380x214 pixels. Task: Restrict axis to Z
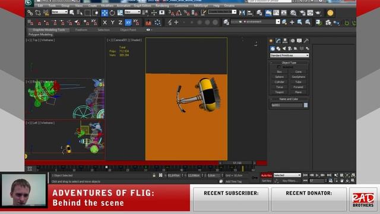pos(120,23)
